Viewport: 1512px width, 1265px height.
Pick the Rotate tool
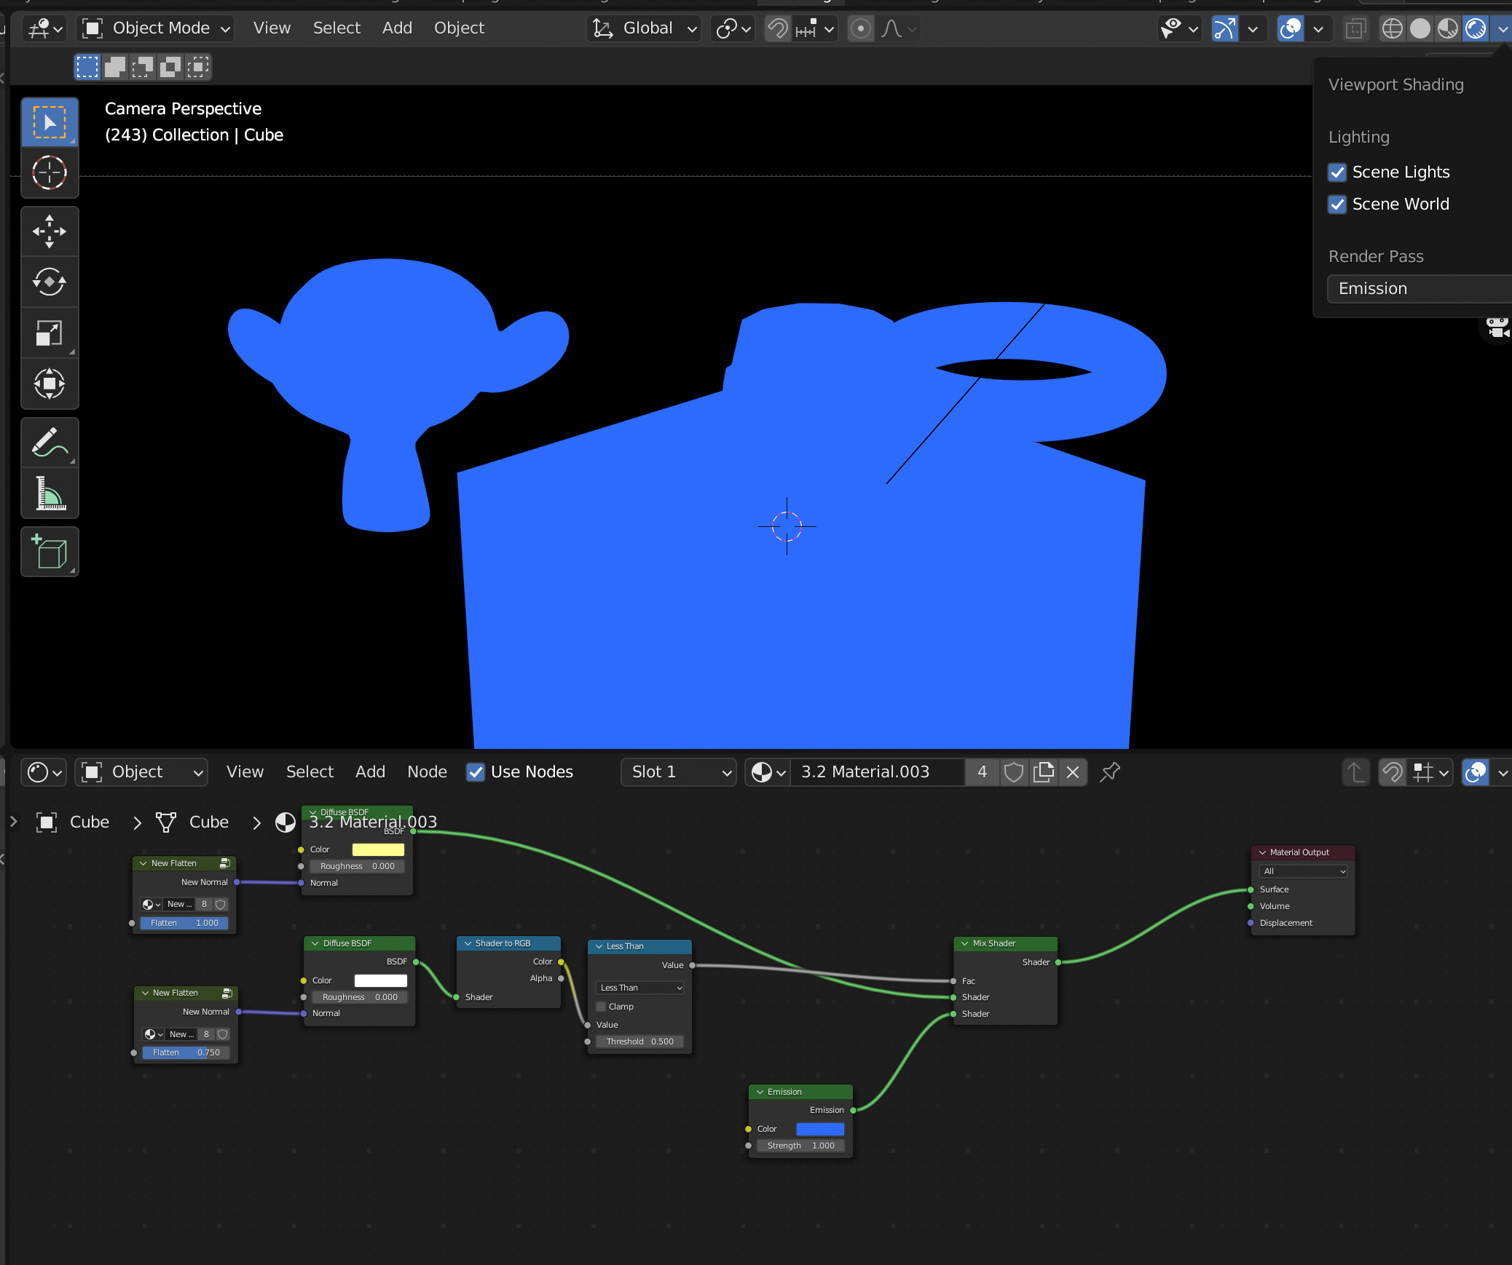(50, 282)
